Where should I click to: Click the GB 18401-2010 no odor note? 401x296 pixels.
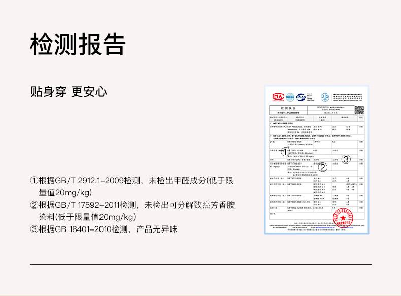point(104,229)
